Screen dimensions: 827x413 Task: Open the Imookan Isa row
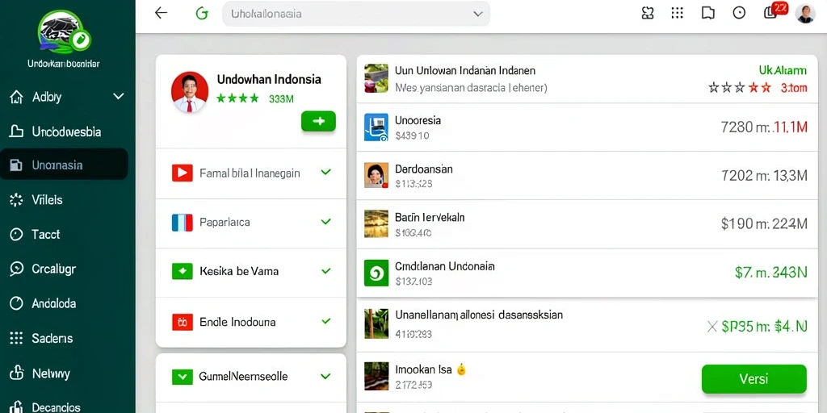pos(587,378)
